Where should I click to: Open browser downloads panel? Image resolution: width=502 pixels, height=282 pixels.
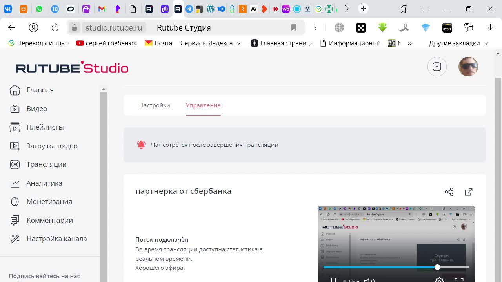pos(490,27)
